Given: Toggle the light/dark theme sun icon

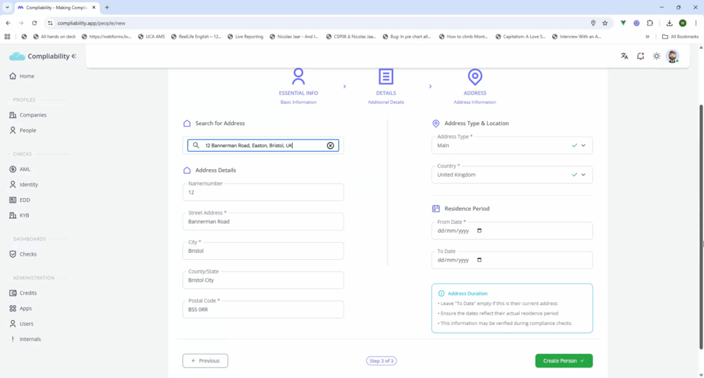Looking at the screenshot, I should point(657,56).
